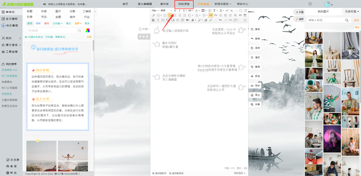Expand 新媒体服务 menu
361x176 pixels.
[223, 4]
